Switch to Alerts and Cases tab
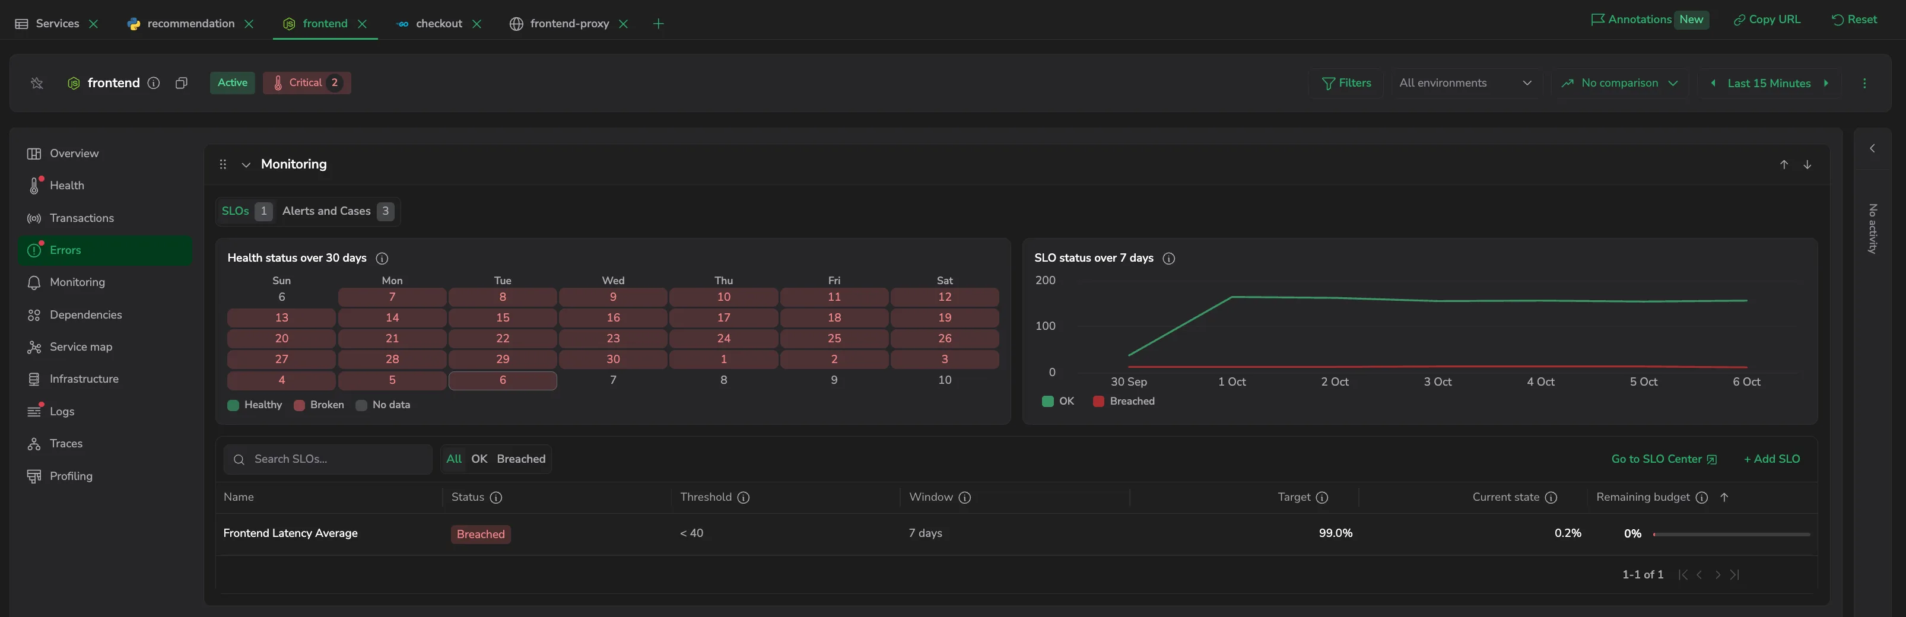This screenshot has width=1906, height=617. [x=338, y=212]
